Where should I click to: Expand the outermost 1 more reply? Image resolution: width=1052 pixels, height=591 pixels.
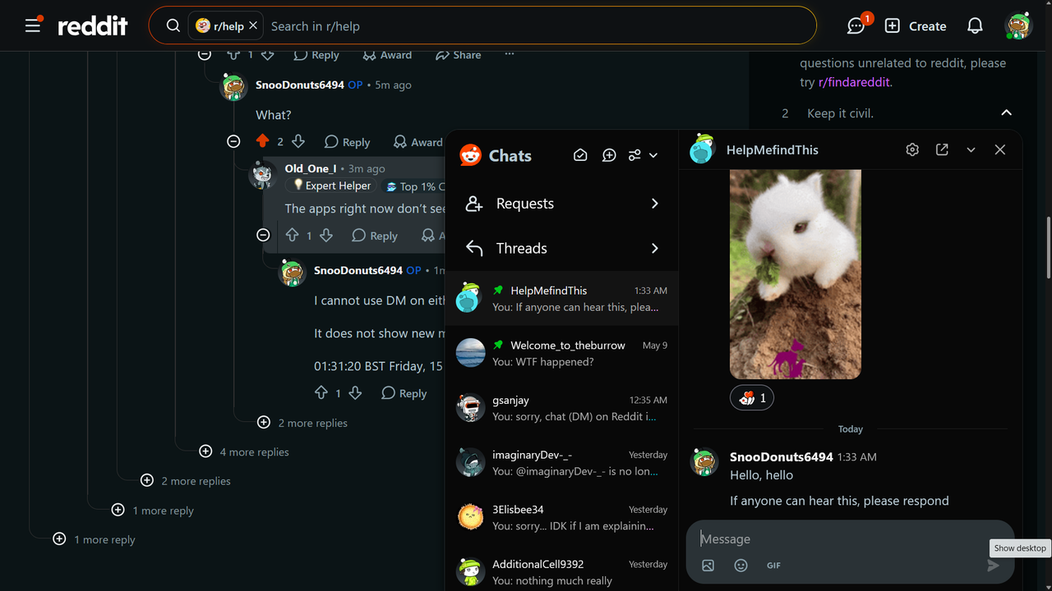(x=94, y=539)
